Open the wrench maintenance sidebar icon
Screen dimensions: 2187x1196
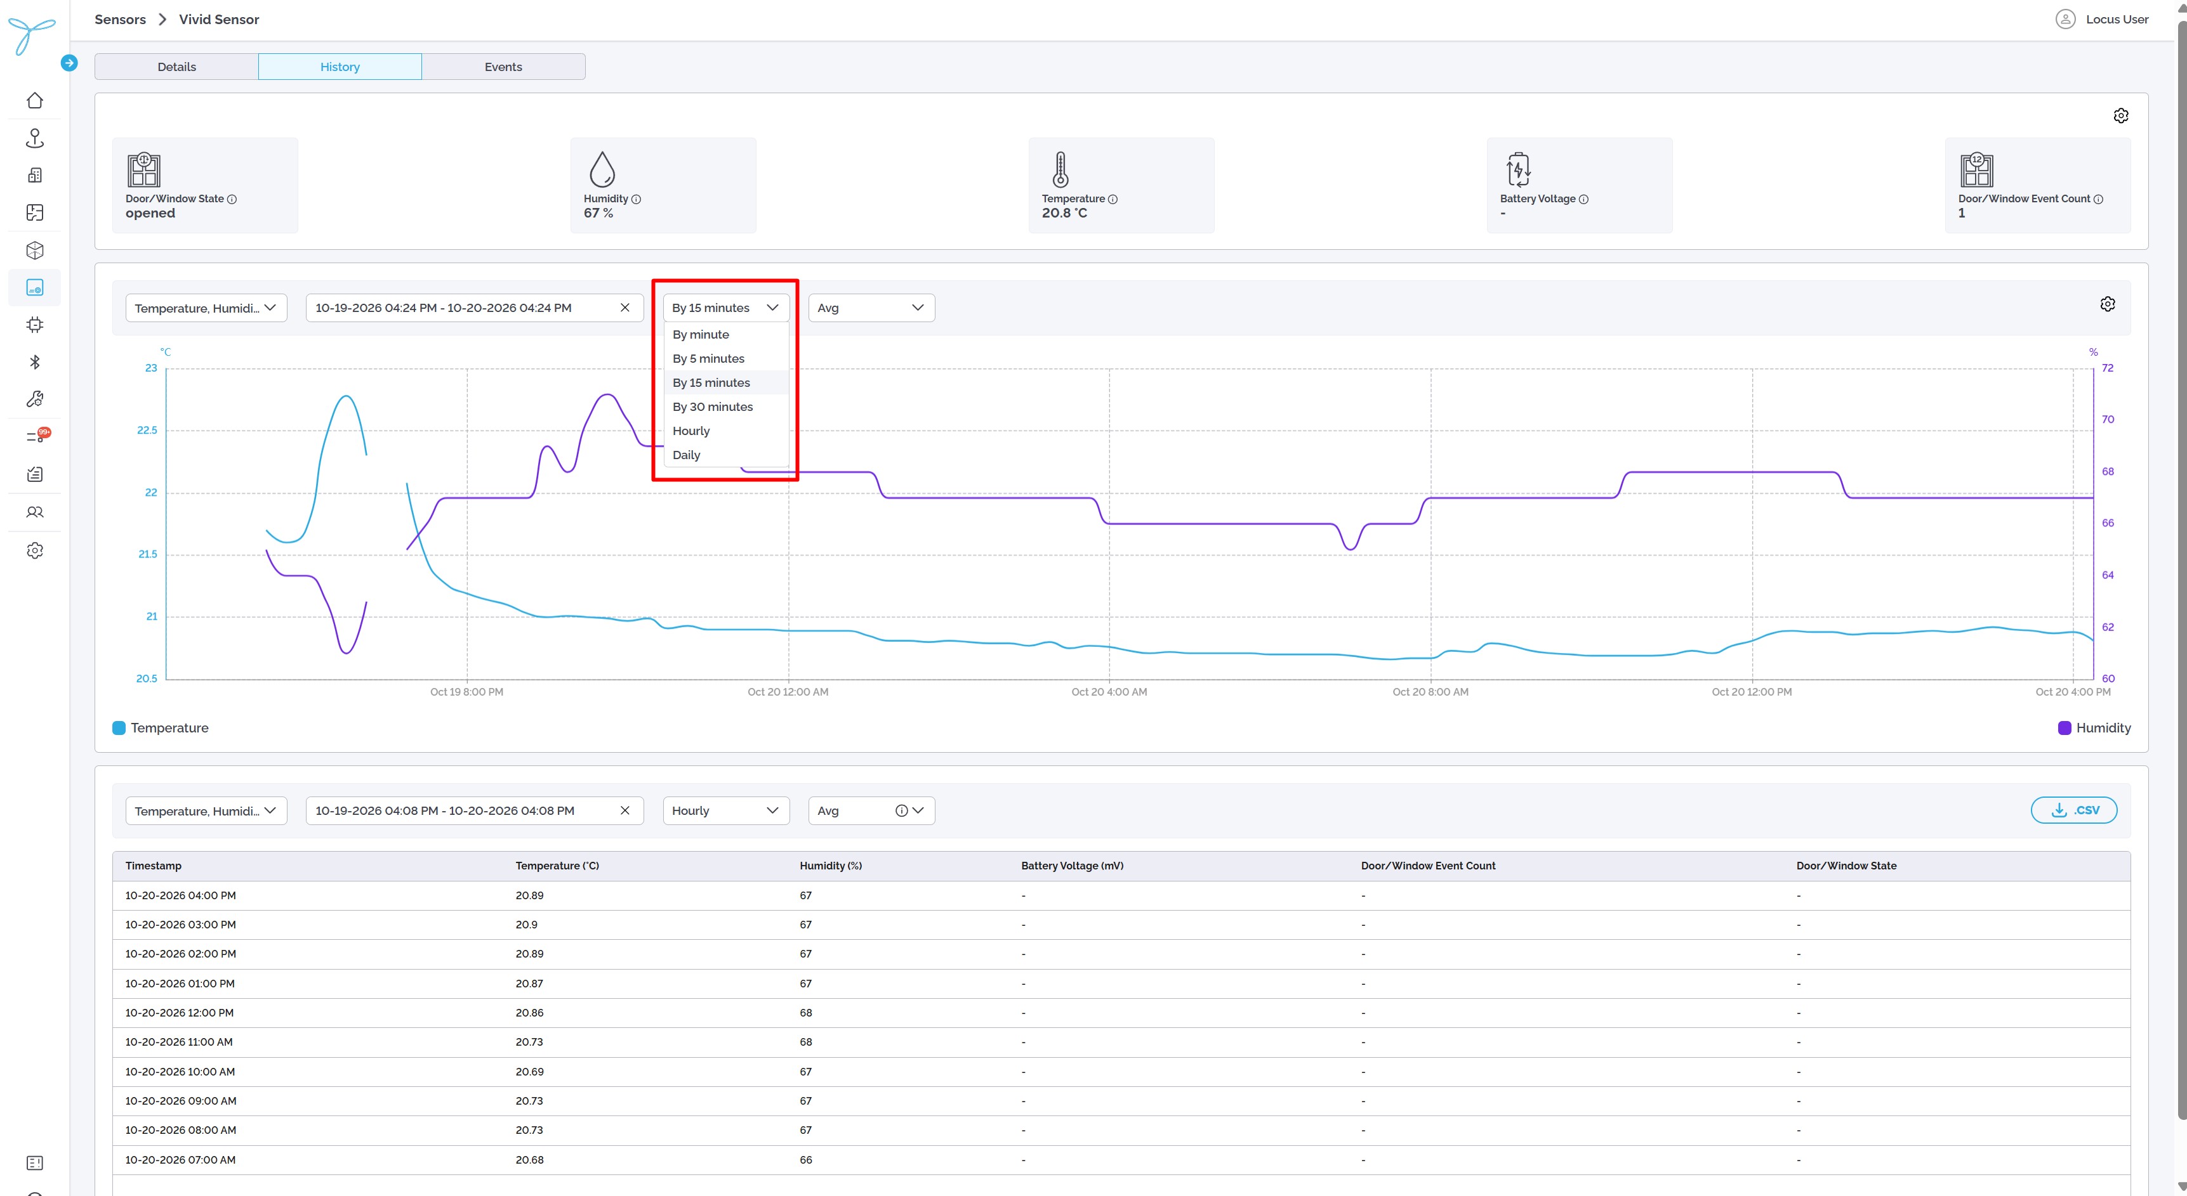35,399
